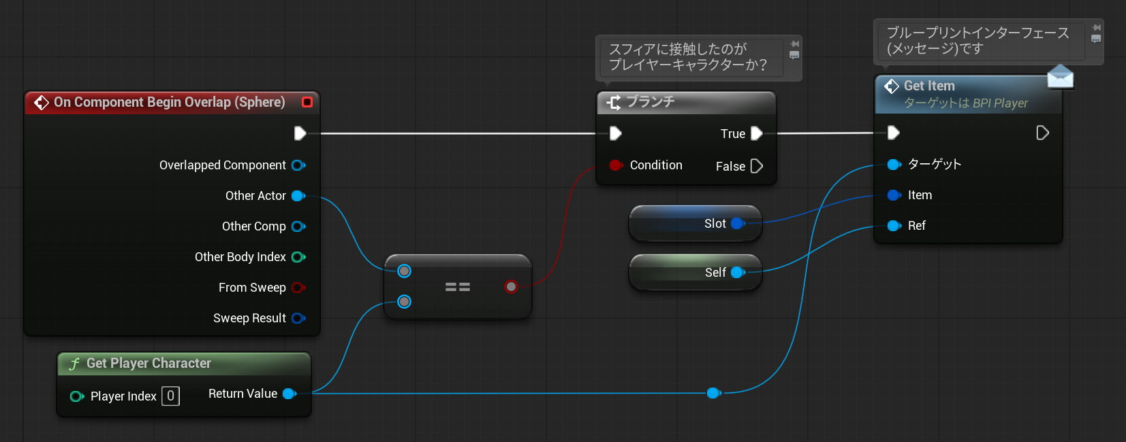The height and width of the screenshot is (442, 1126).
Task: Toggle the pin on the Get Item comment bubble
Action: coord(1096,28)
